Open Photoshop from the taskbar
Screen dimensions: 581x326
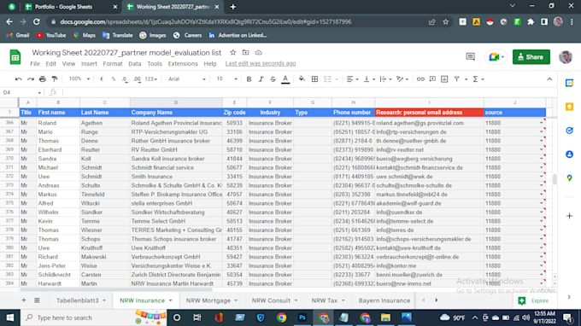pyautogui.click(x=302, y=317)
